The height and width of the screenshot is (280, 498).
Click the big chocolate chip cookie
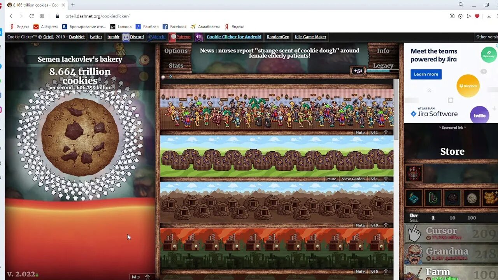tap(80, 137)
